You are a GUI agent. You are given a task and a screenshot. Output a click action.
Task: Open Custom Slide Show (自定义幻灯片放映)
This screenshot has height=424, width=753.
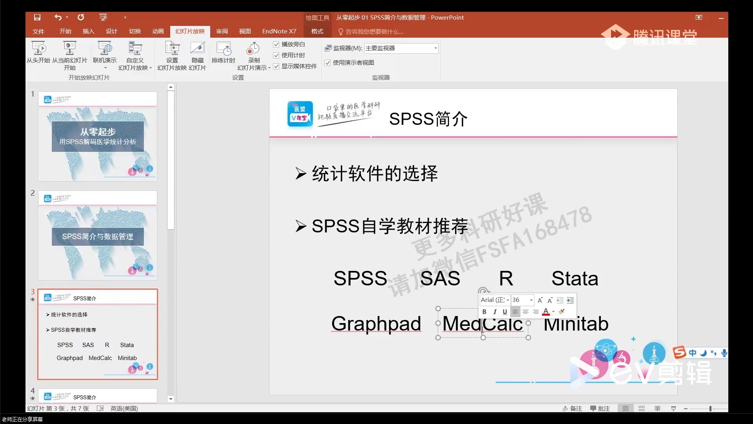(x=135, y=56)
